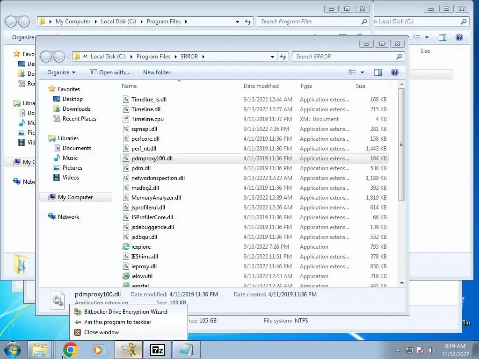Open the Organize dropdown in the ERROR window

point(61,72)
